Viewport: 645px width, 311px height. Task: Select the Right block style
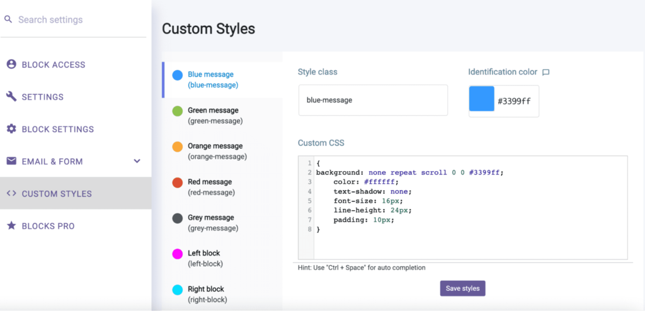[222, 294]
